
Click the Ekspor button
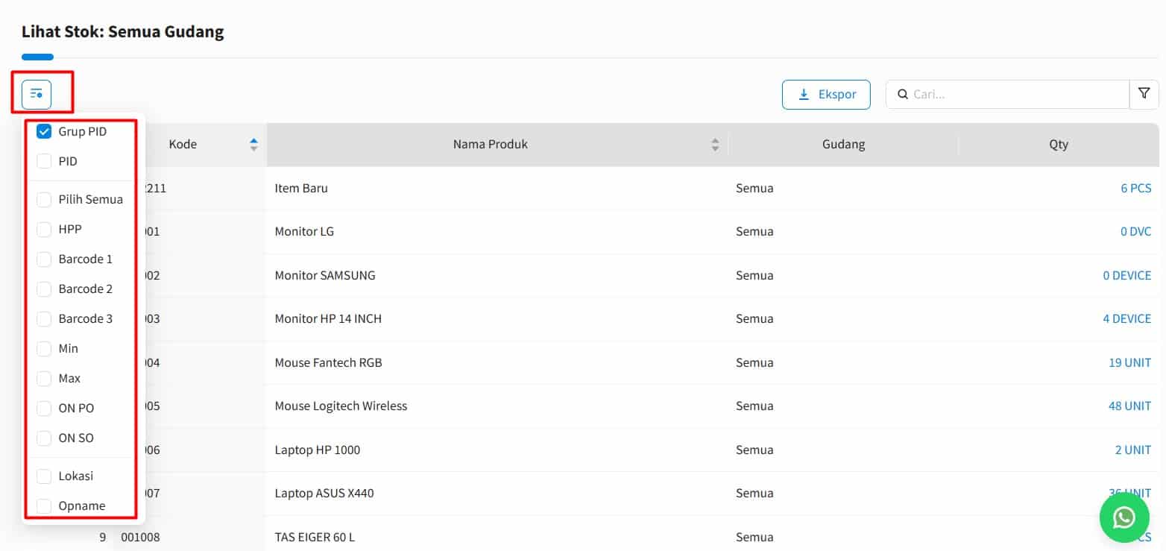(826, 94)
